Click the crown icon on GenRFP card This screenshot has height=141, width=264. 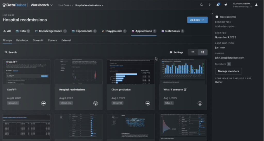click(x=43, y=103)
